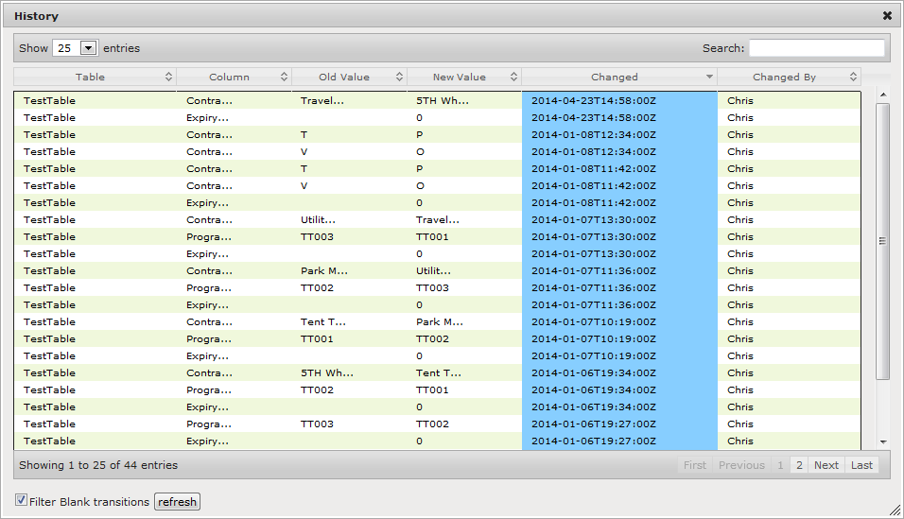Click the History dialog title
The width and height of the screenshot is (904, 519).
tap(36, 16)
